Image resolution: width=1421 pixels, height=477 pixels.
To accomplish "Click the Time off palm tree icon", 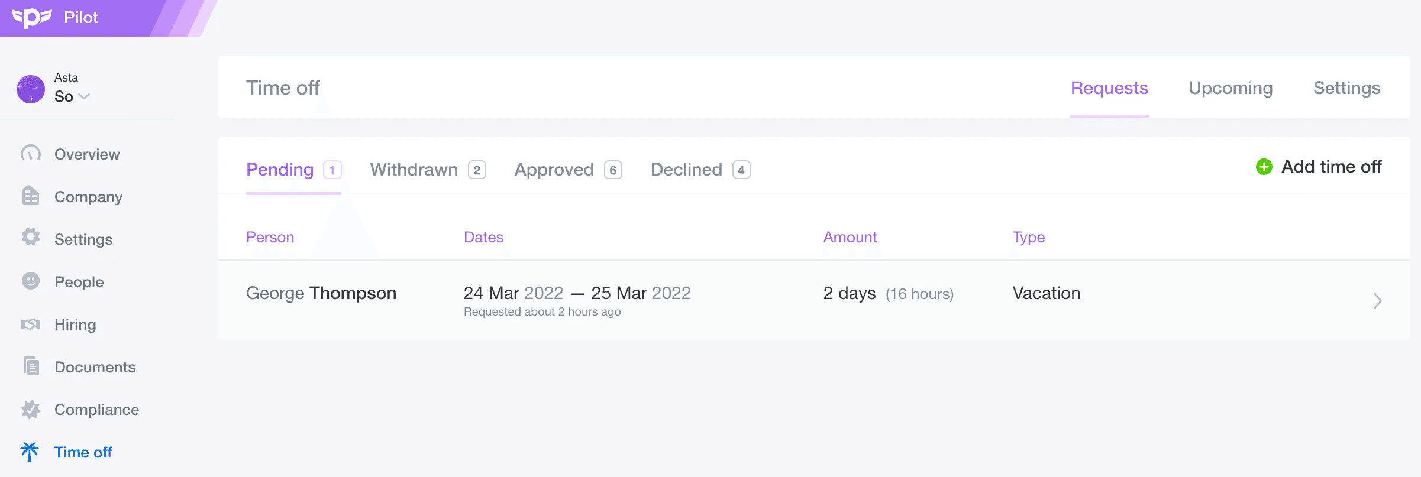I will click(30, 452).
